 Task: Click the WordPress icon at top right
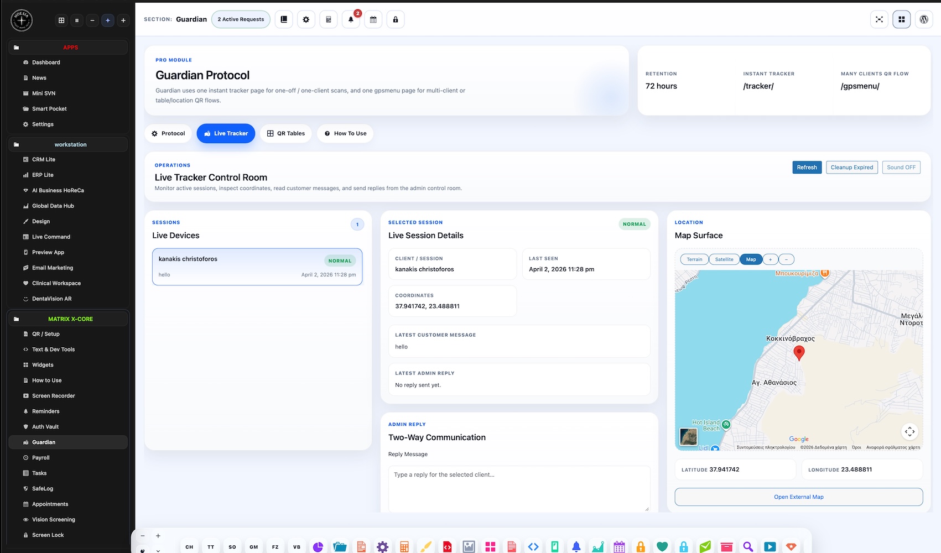point(924,19)
